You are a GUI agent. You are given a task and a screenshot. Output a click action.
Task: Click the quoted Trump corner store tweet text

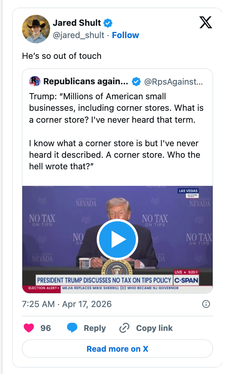tap(115, 131)
